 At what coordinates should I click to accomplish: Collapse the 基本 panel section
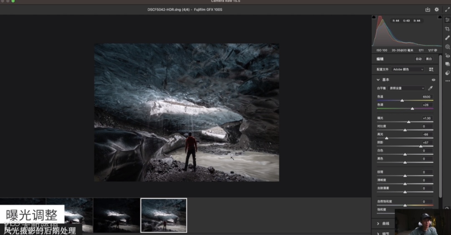pyautogui.click(x=378, y=80)
